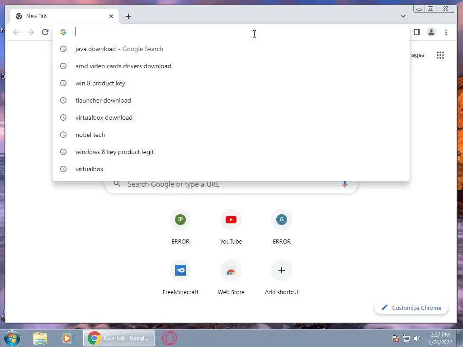
Task: Close the New Tab tab
Action: [x=111, y=16]
